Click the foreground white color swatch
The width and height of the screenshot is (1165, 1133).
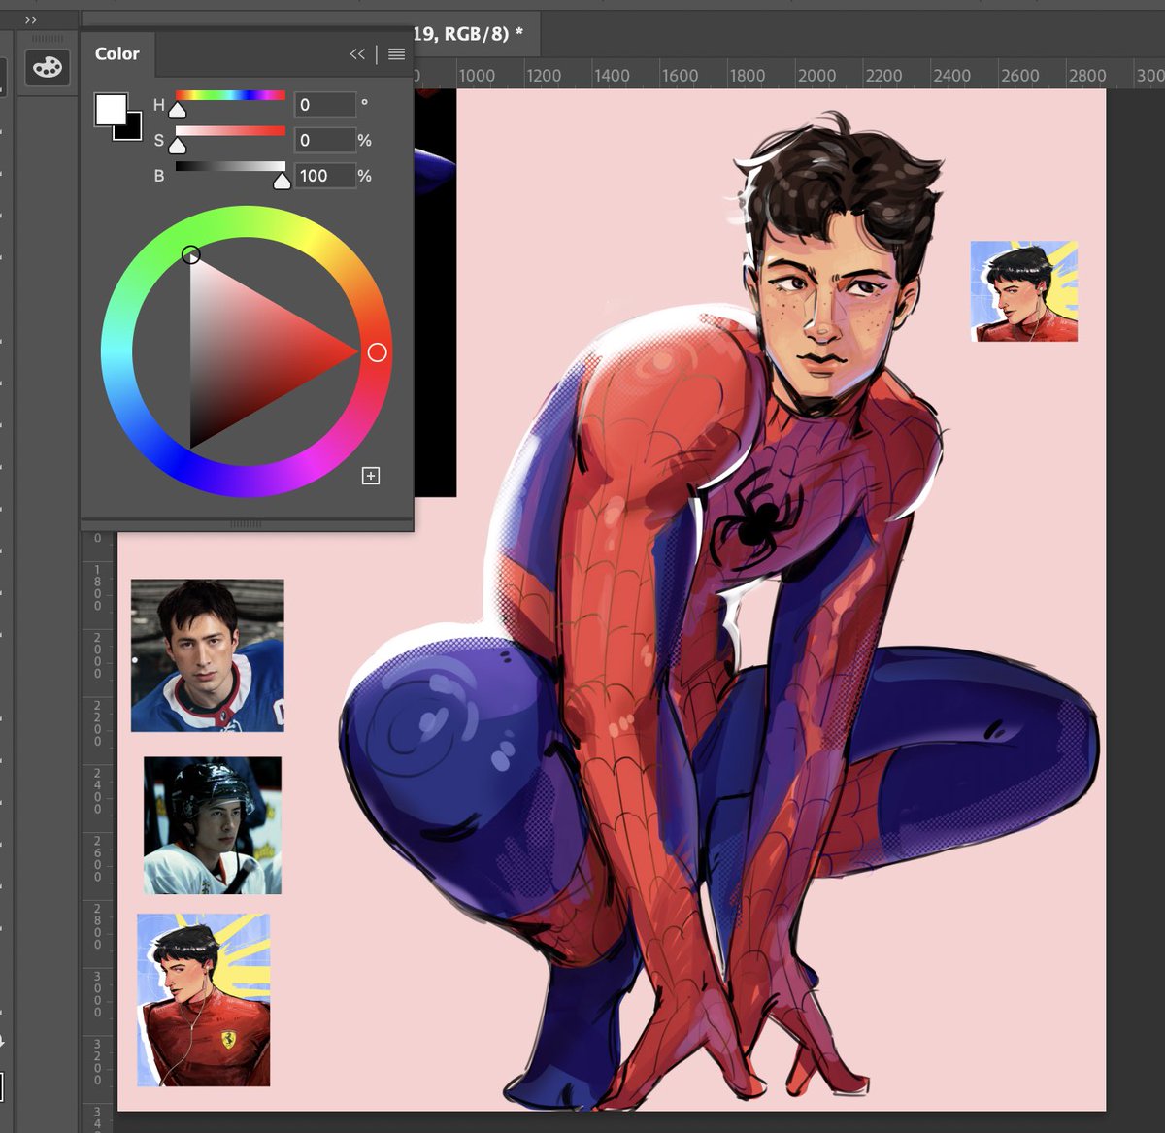click(110, 109)
